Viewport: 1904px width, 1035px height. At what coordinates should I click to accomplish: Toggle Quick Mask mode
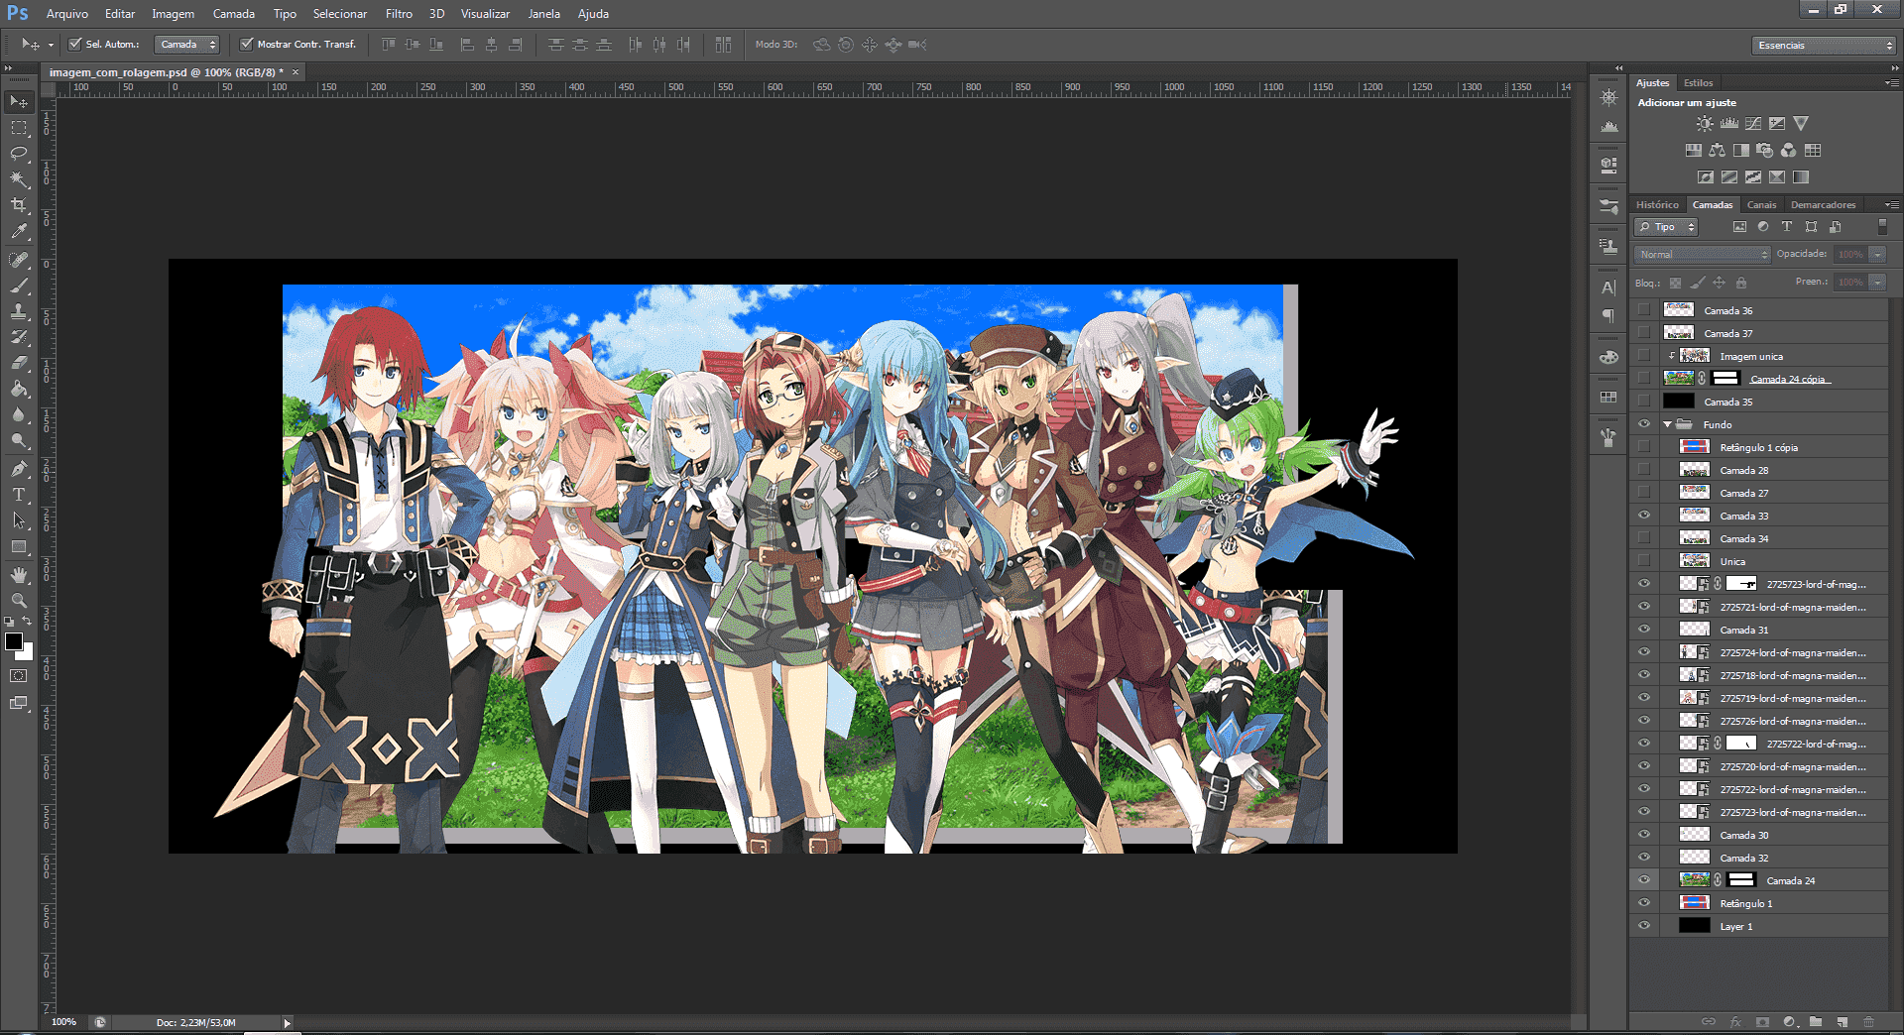[19, 676]
